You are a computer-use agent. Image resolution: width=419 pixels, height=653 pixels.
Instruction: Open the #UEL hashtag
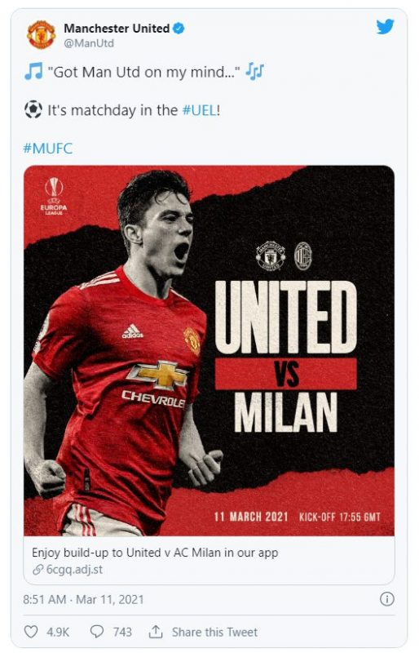pyautogui.click(x=199, y=110)
